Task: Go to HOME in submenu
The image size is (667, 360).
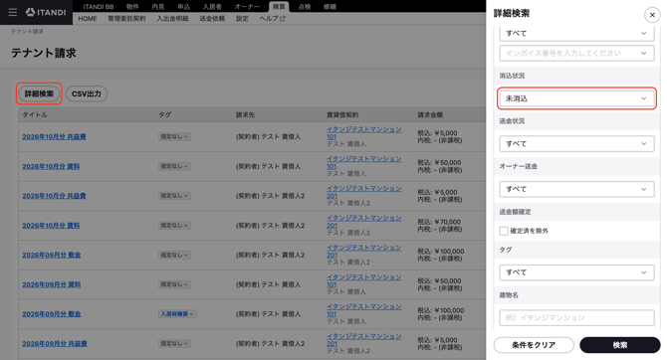Action: pos(88,19)
